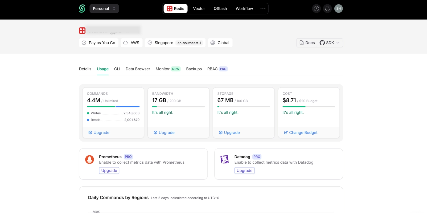Image resolution: width=427 pixels, height=213 pixels.
Task: Click the Writes count 2,348,663
Action: (x=132, y=113)
